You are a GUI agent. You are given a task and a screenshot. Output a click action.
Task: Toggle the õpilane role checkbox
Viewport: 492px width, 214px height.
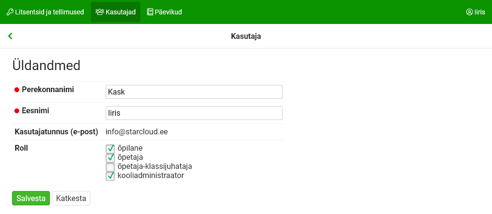tap(110, 148)
